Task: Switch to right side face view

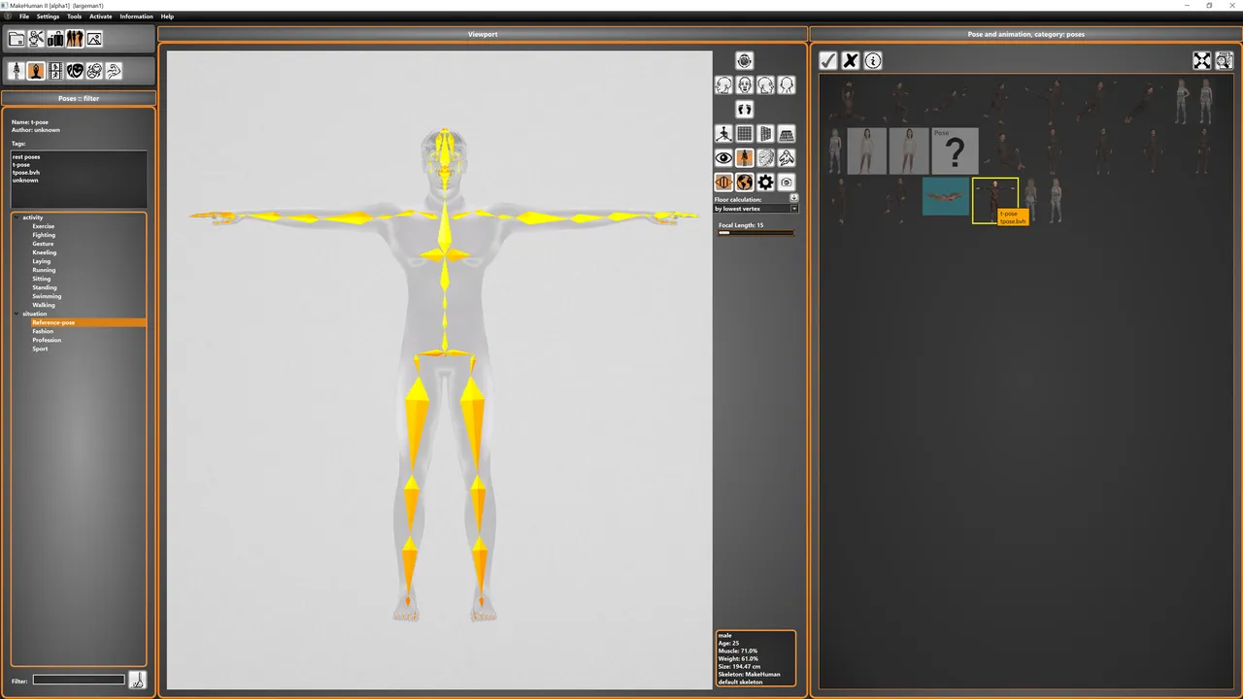Action: pyautogui.click(x=765, y=85)
